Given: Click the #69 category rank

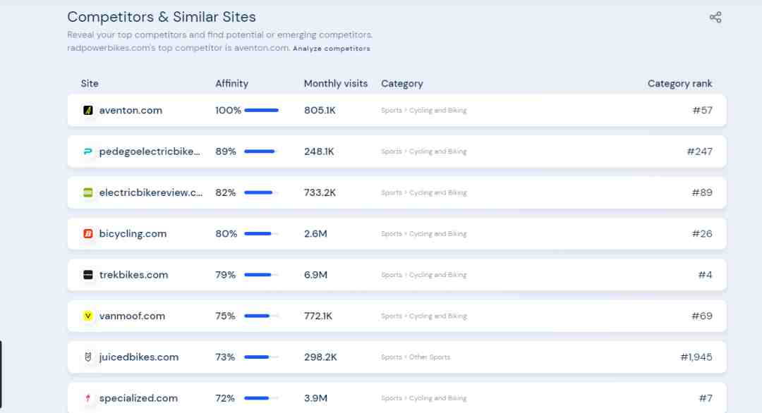Looking at the screenshot, I should [x=702, y=316].
